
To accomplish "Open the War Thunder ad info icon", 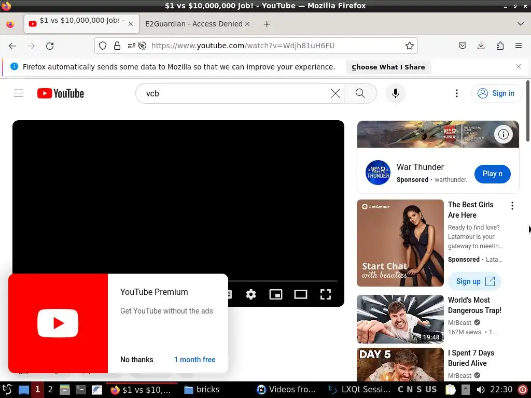I will click(503, 134).
